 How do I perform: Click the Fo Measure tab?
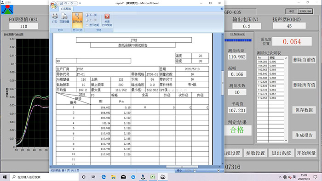click(x=237, y=34)
